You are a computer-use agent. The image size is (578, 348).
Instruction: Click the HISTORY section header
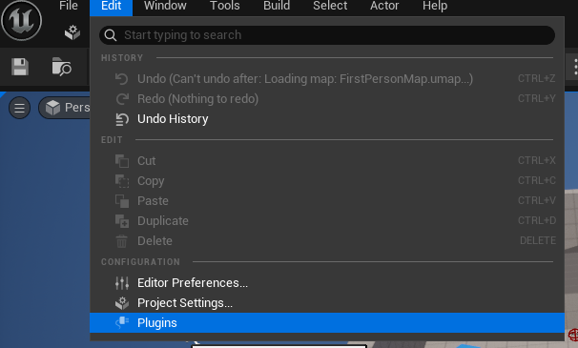pos(122,58)
